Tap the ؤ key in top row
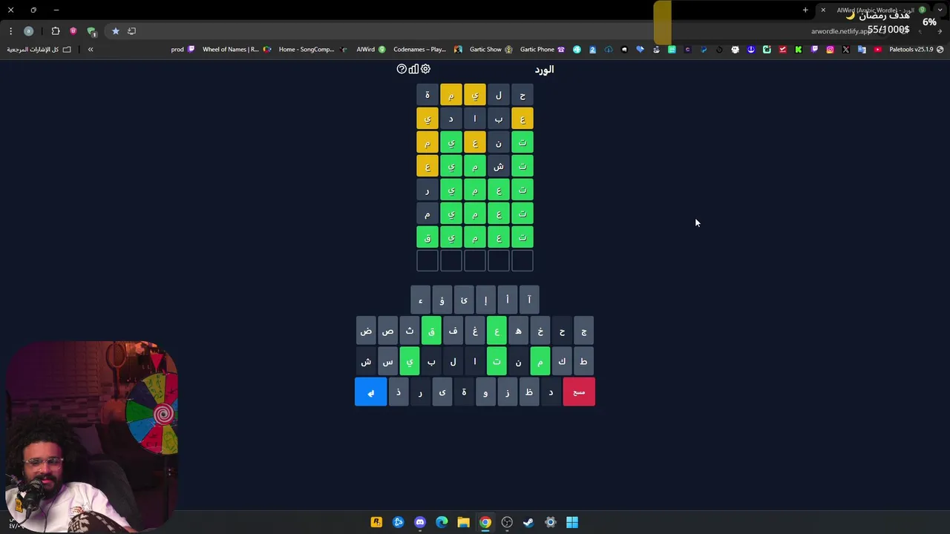 442,300
